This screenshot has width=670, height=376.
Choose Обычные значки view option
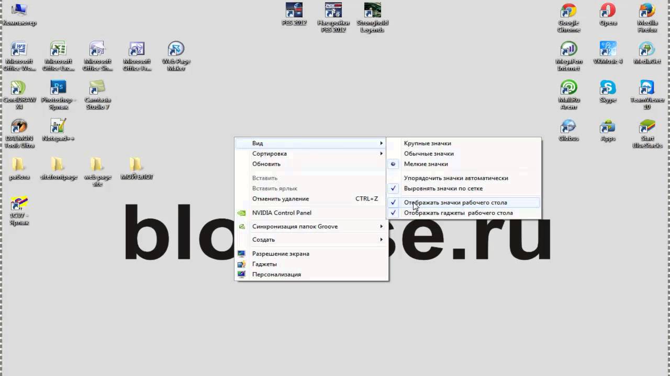[464, 154]
